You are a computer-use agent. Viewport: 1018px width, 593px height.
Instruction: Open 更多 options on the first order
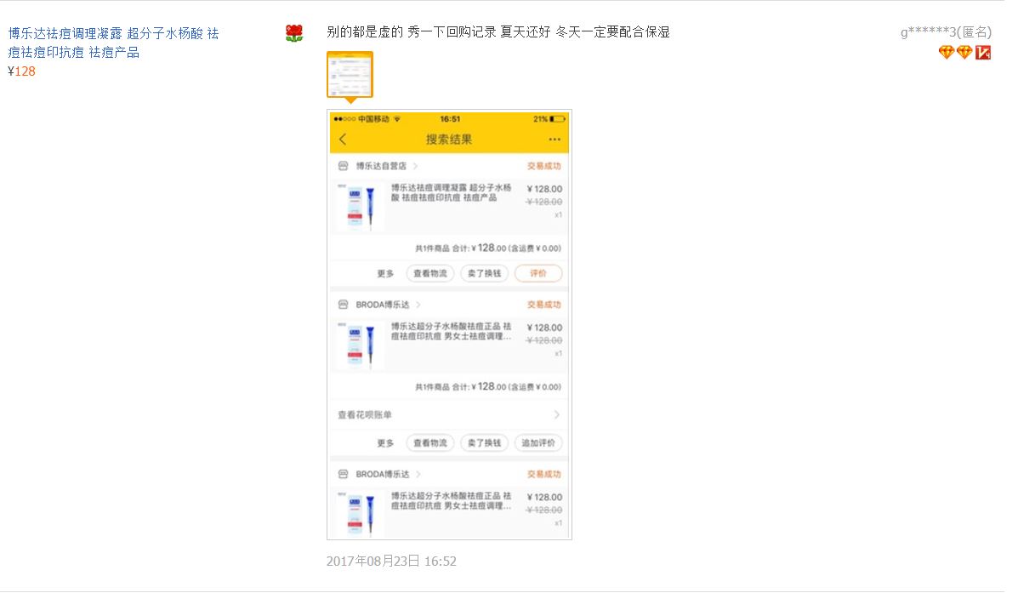pyautogui.click(x=385, y=273)
